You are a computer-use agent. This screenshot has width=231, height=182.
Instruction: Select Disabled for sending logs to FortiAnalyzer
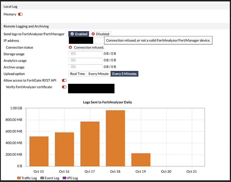point(100,34)
